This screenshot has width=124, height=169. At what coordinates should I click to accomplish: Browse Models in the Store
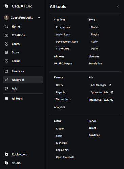coord(95,27)
